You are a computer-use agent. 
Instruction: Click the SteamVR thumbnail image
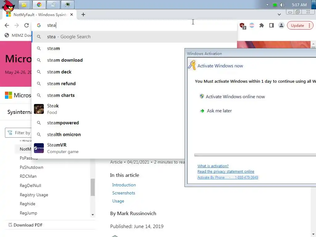pyautogui.click(x=39, y=148)
